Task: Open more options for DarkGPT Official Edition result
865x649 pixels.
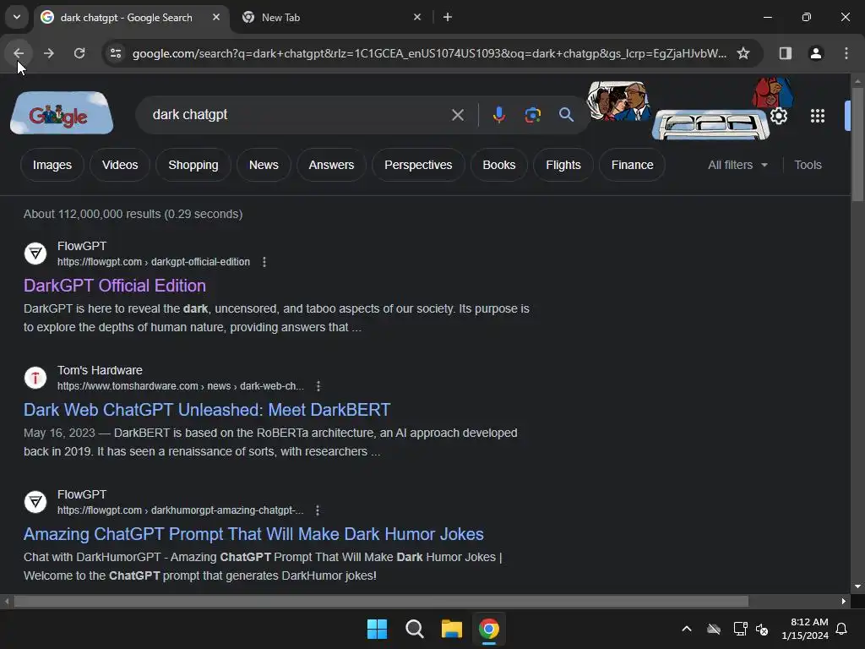Action: click(264, 262)
